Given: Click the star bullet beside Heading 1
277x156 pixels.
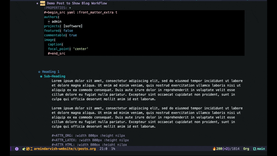Looking at the screenshot, I should 39,72.
